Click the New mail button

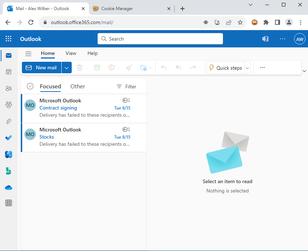click(42, 68)
